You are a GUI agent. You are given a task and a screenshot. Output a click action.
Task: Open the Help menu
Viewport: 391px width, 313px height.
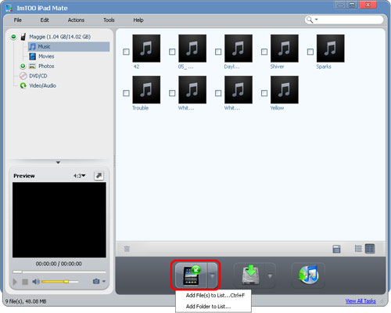coord(138,20)
